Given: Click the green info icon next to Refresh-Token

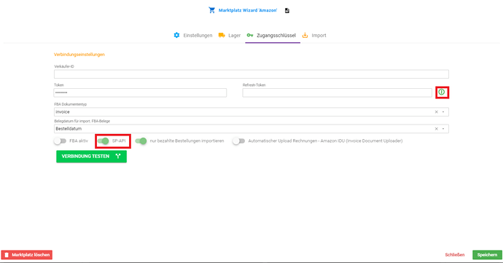Looking at the screenshot, I should click(x=442, y=92).
